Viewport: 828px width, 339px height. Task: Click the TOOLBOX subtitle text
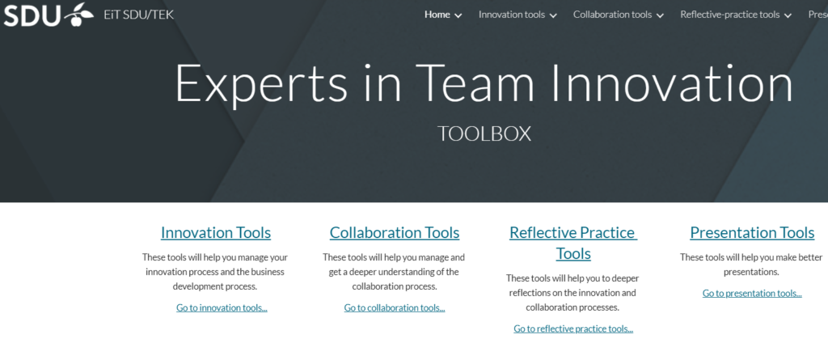(x=484, y=133)
